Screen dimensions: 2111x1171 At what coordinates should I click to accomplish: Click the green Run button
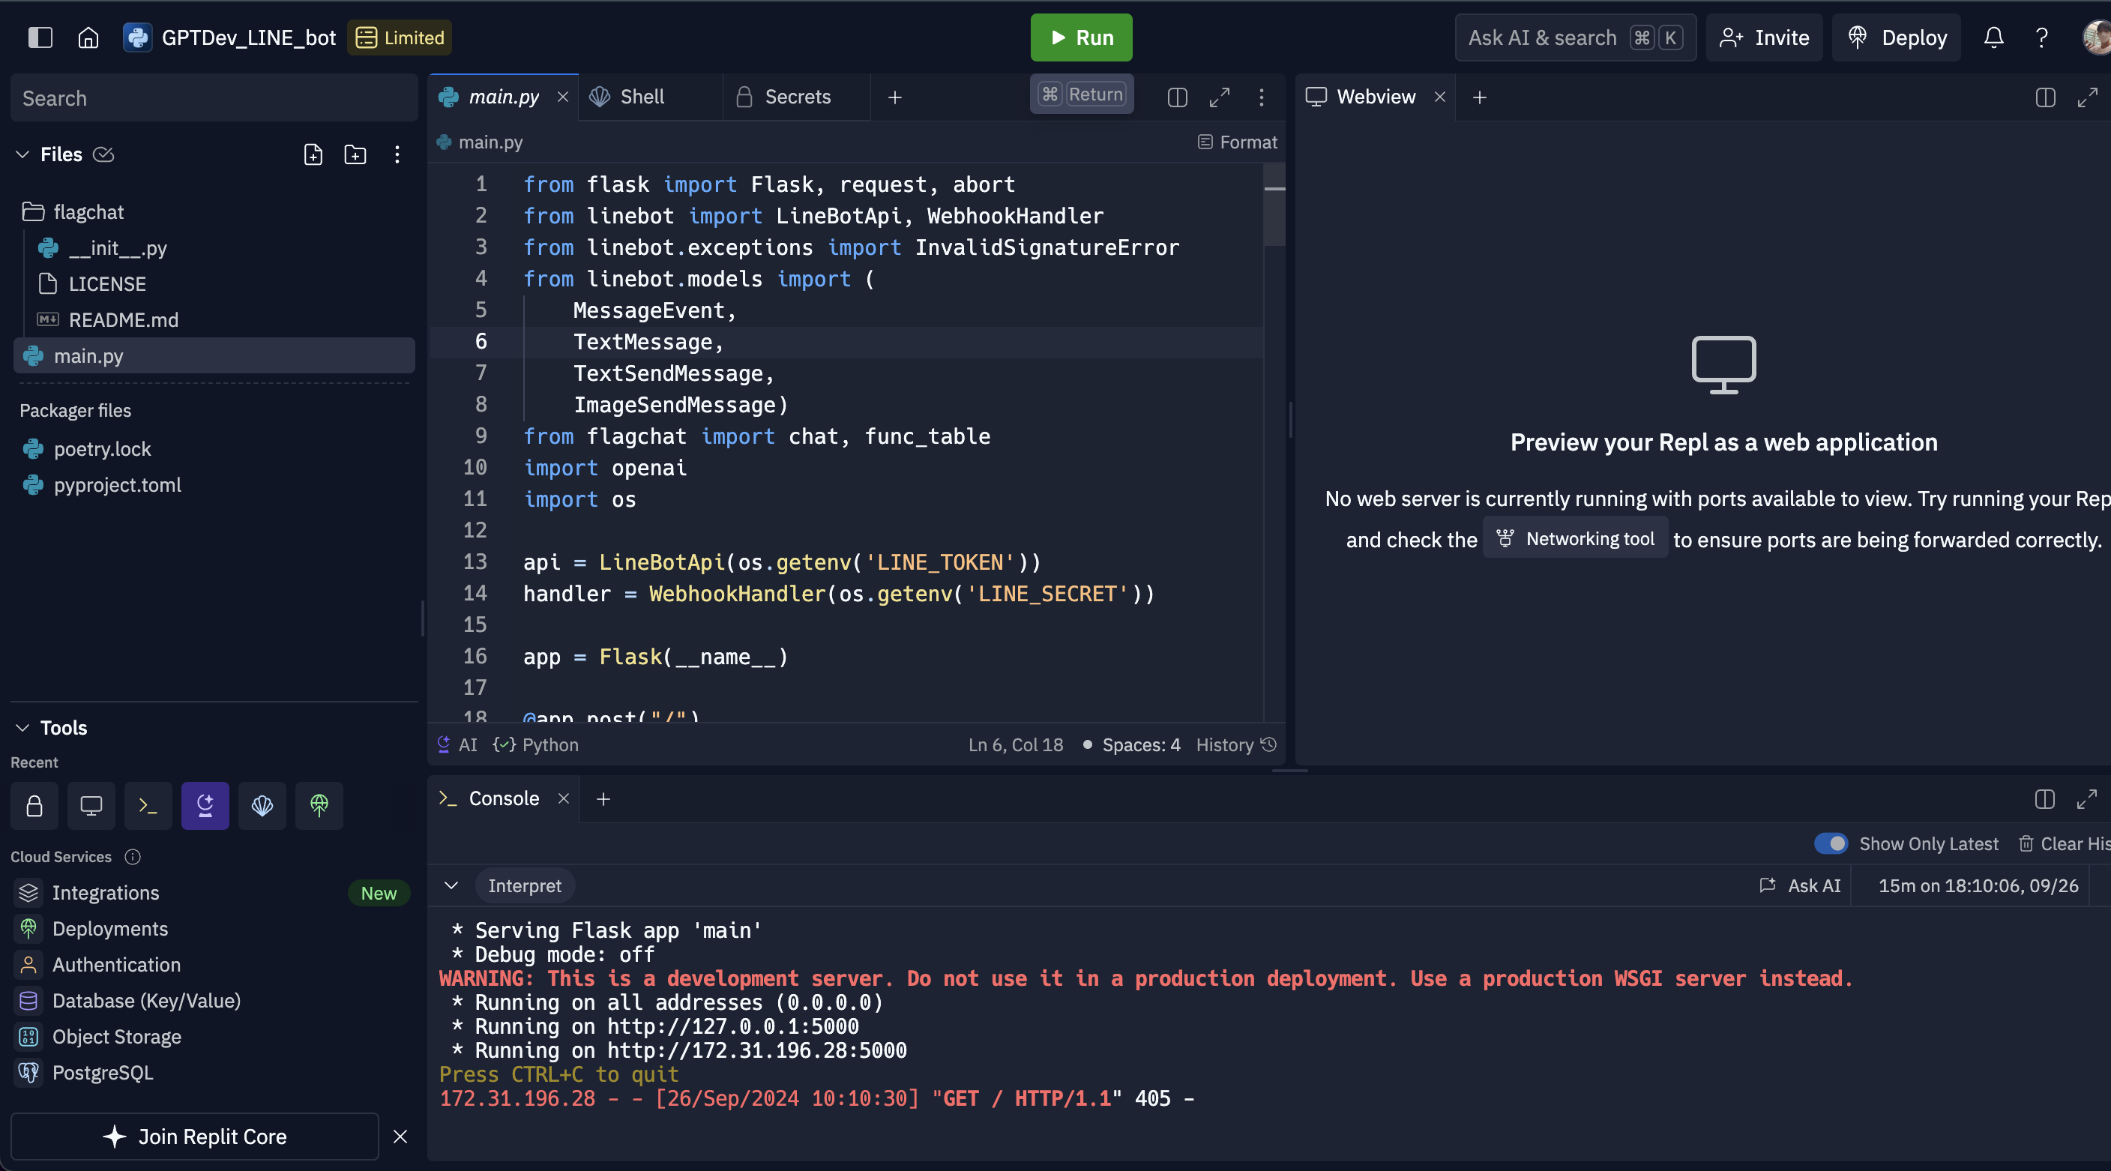coord(1082,37)
